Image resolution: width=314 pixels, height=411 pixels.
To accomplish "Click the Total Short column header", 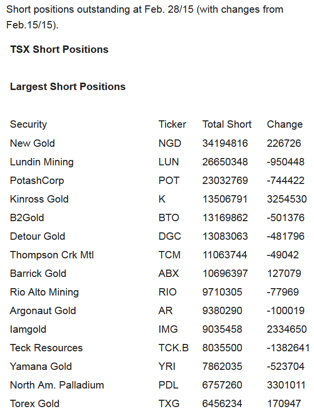I will tap(227, 124).
